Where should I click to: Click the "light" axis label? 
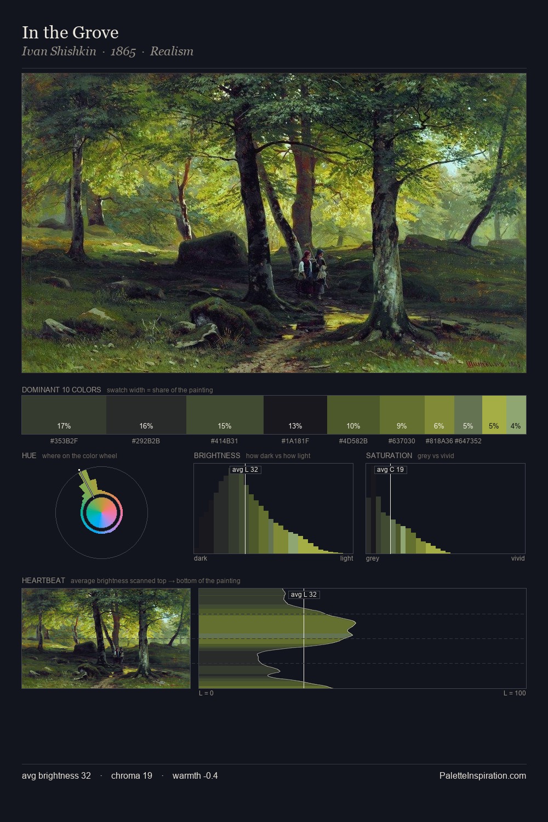tap(346, 558)
